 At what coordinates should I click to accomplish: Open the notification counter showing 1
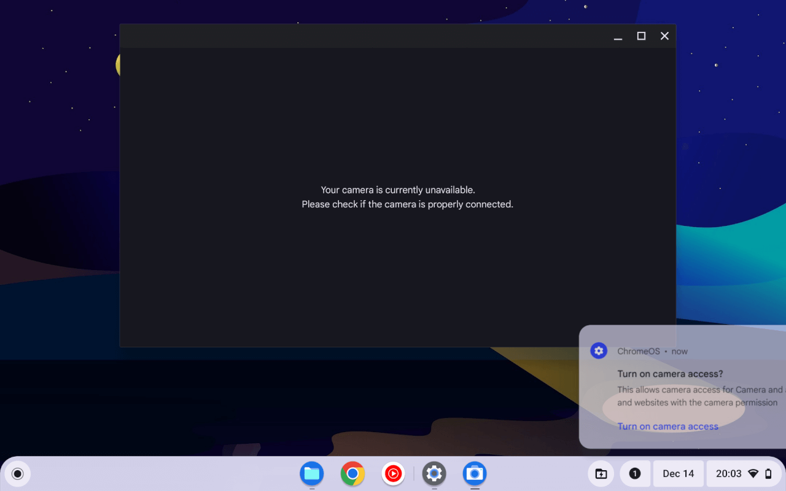click(x=634, y=473)
